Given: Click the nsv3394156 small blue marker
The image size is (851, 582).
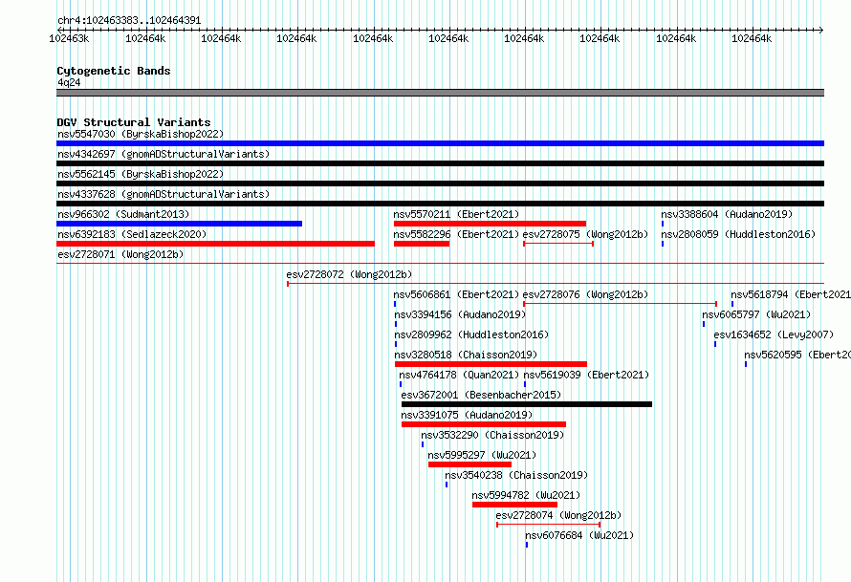Looking at the screenshot, I should tap(396, 324).
